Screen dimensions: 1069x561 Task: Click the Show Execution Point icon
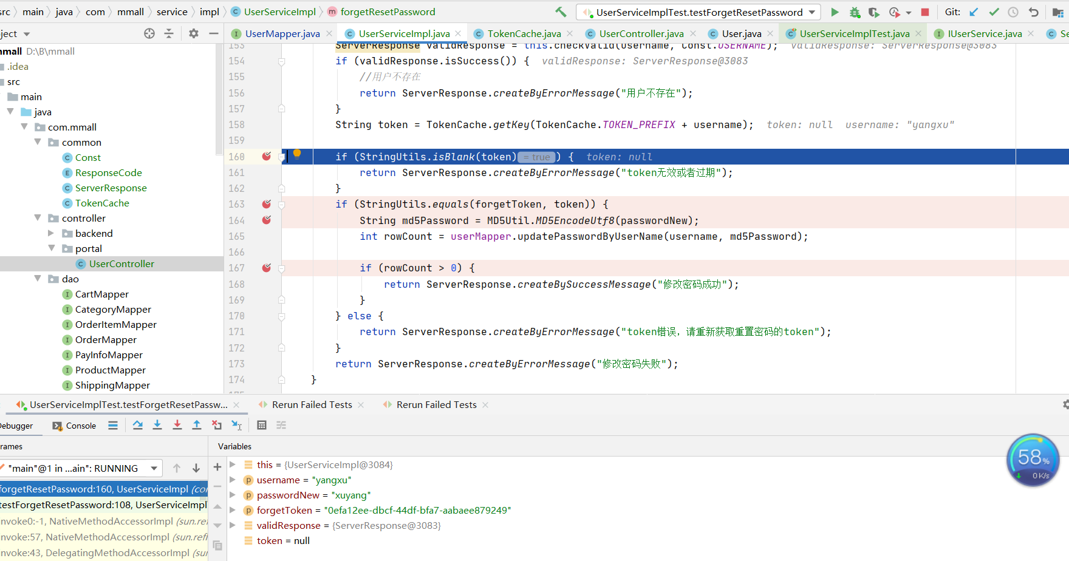(x=113, y=425)
